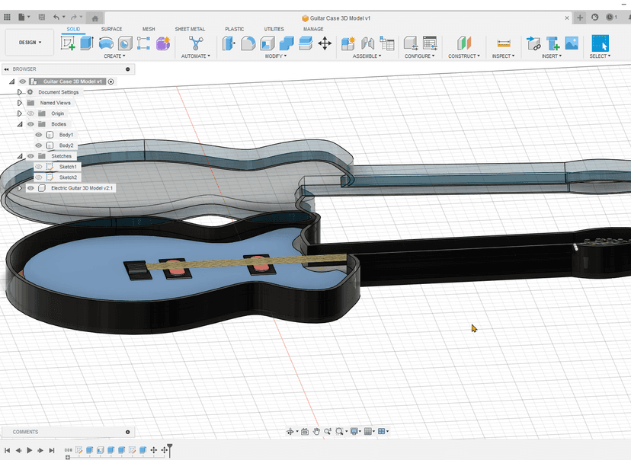Click the Measure tool under Inspect
This screenshot has height=460, width=631.
[x=503, y=43]
